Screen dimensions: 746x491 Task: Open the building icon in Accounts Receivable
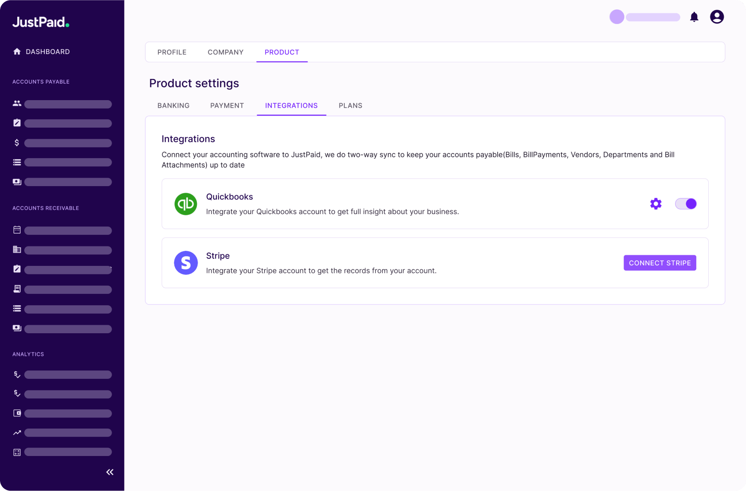[17, 249]
